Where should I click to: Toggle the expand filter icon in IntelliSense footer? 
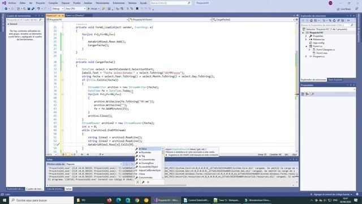[x=138, y=182]
